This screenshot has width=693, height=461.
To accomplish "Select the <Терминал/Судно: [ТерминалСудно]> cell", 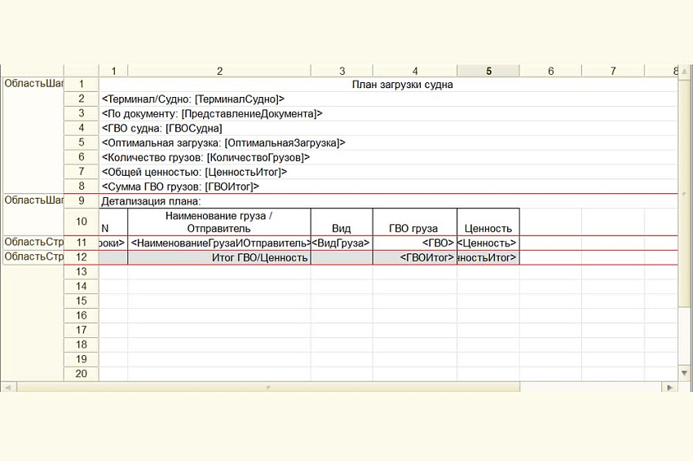I will [193, 99].
